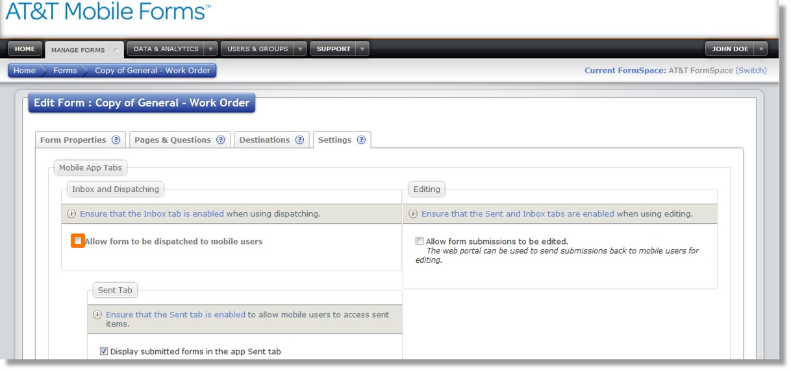The image size is (791, 371).
Task: Click the Current FormSpace label
Action: tap(625, 71)
